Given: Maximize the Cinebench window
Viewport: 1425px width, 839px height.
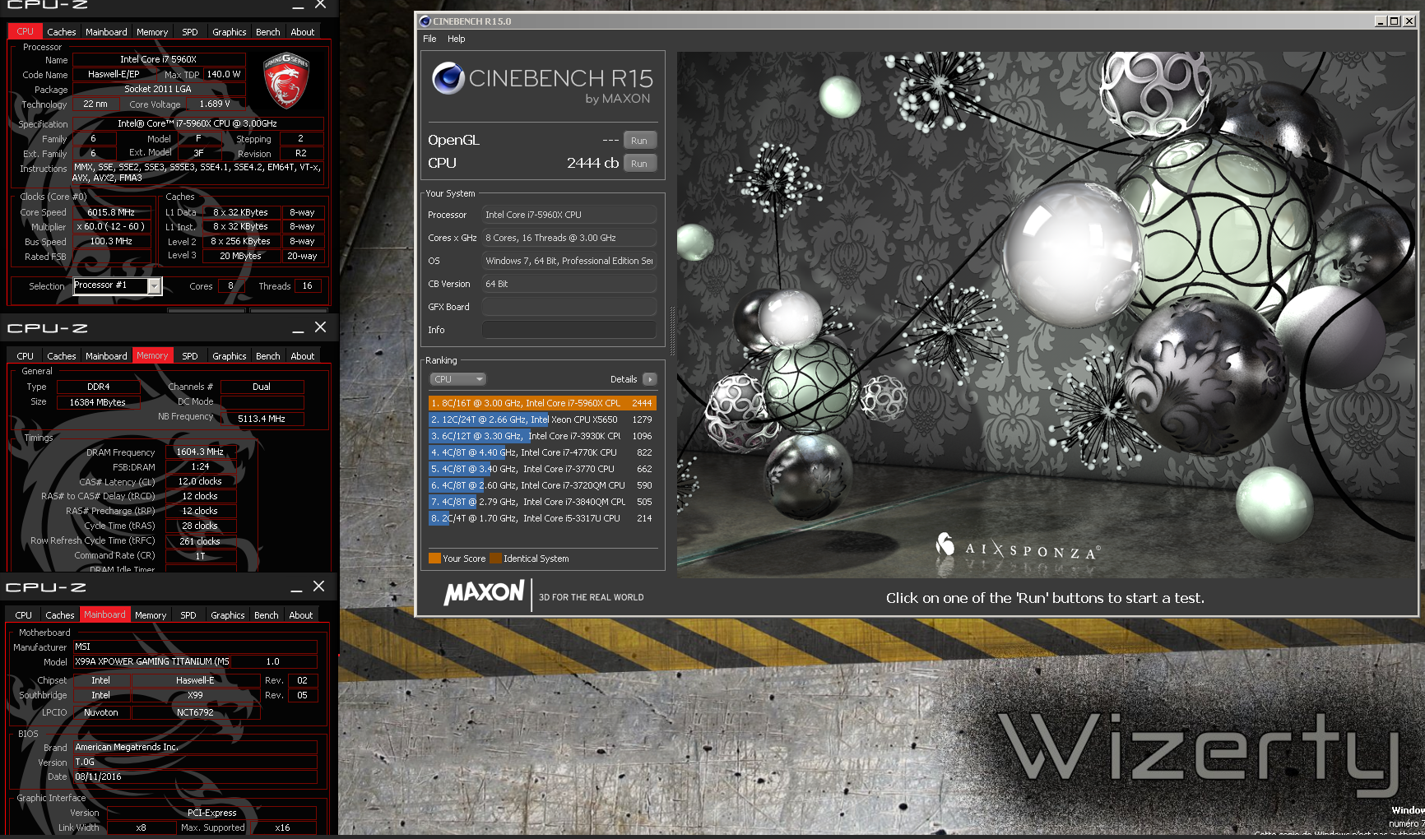Looking at the screenshot, I should pyautogui.click(x=1394, y=21).
